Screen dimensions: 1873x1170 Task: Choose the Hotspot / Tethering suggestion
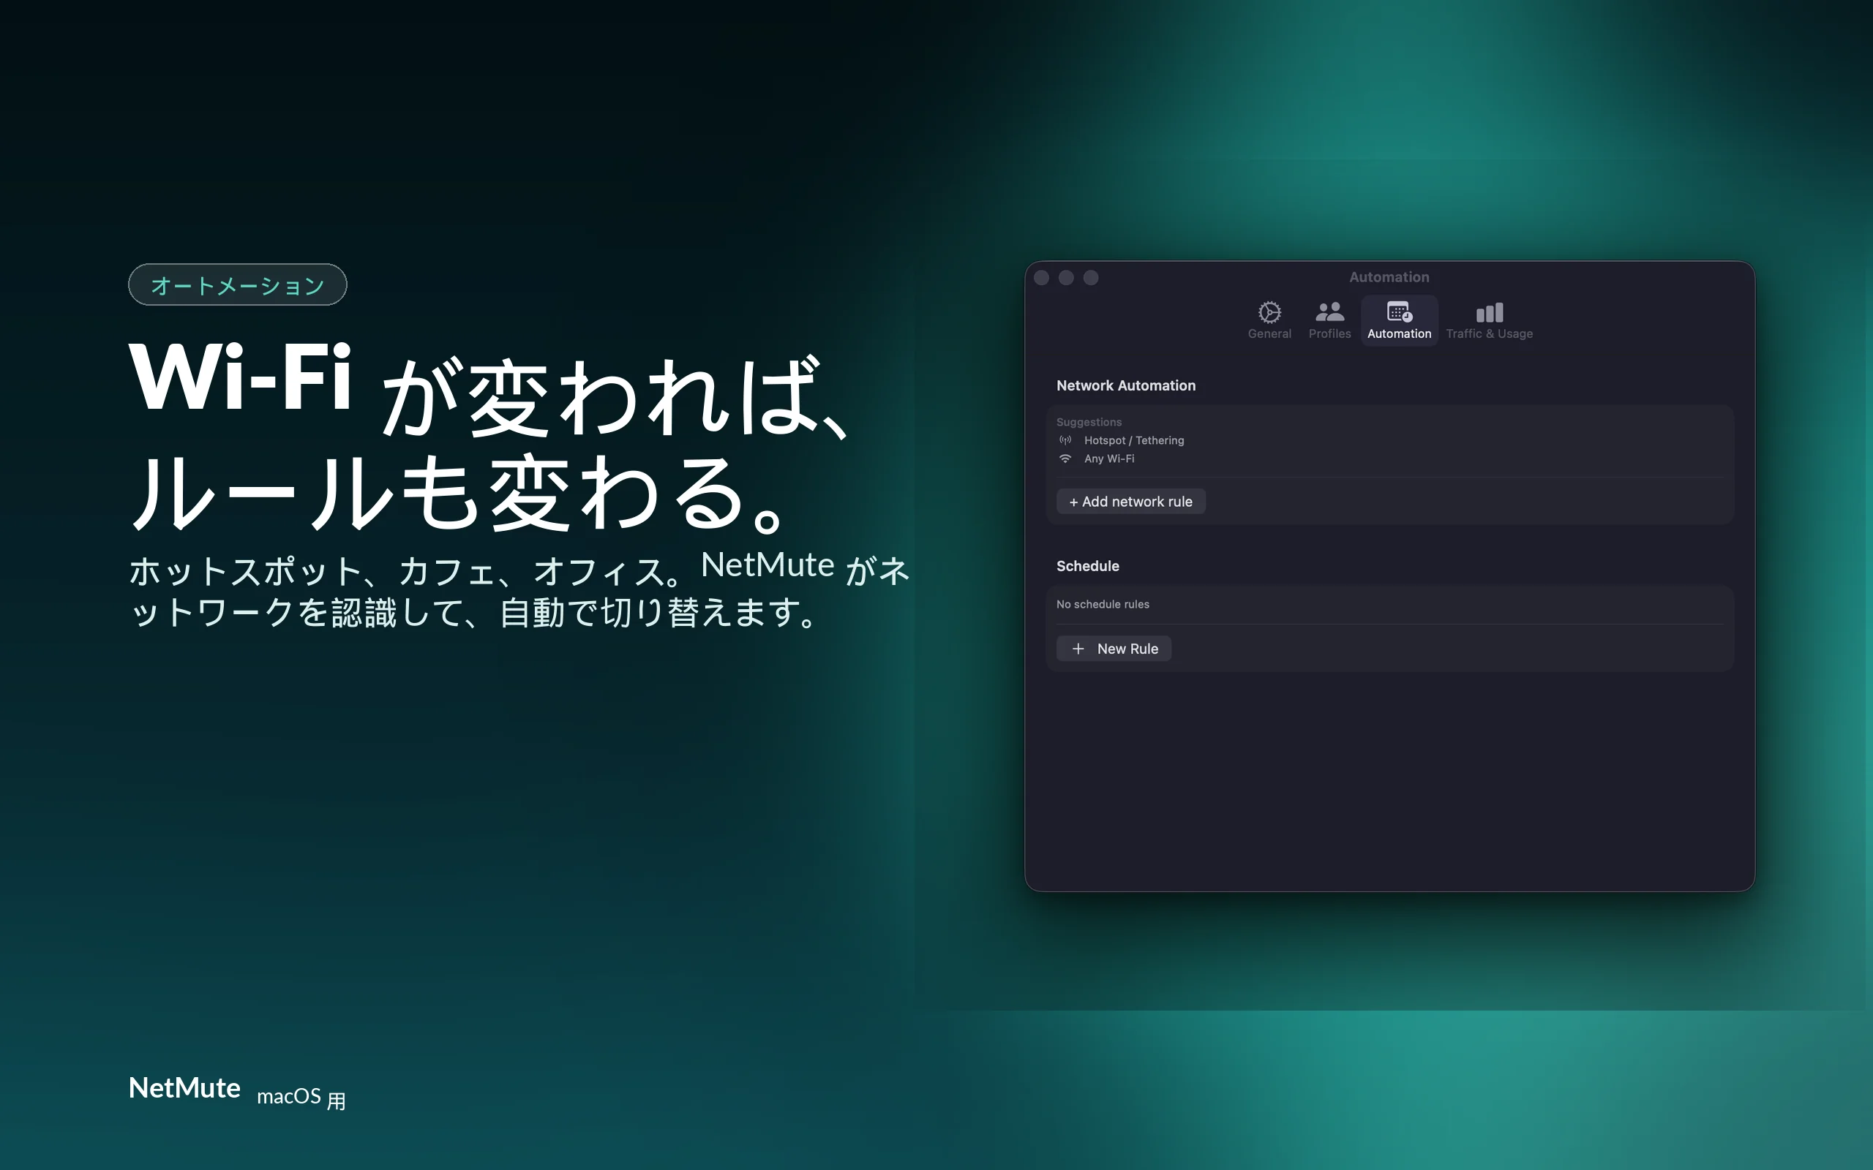(1134, 440)
